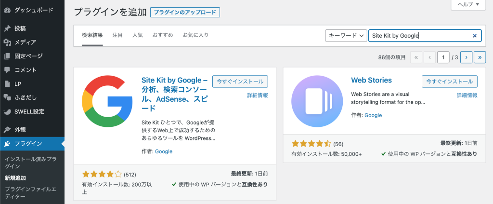
Task: Click the Site Kit by Google title link
Action: click(x=174, y=94)
